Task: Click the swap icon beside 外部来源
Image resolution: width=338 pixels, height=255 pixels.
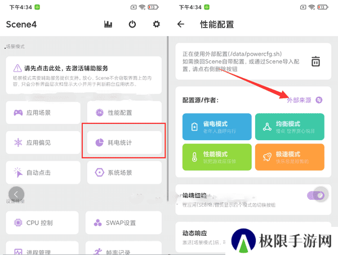Action: tap(319, 100)
